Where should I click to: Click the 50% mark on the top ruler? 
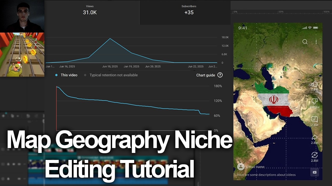[281, 12]
